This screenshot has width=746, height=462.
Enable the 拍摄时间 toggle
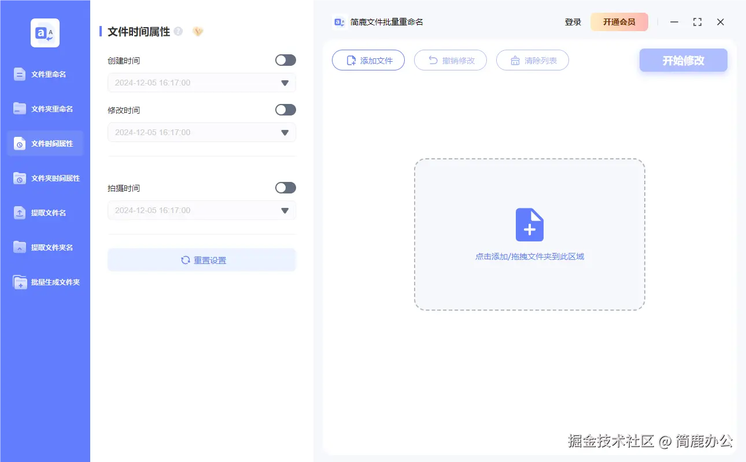click(285, 187)
